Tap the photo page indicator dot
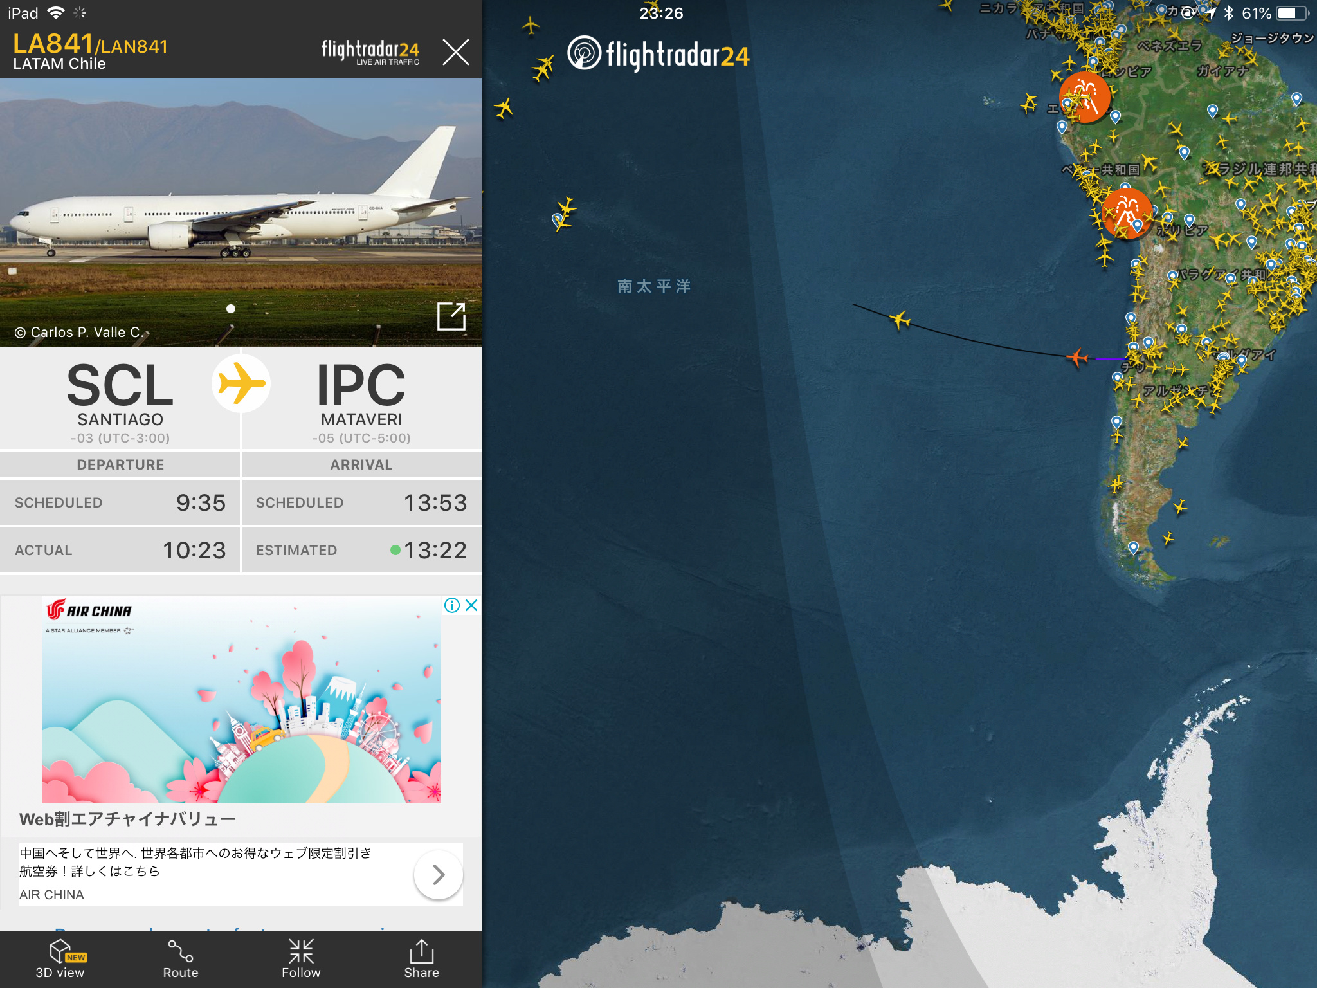 point(231,309)
